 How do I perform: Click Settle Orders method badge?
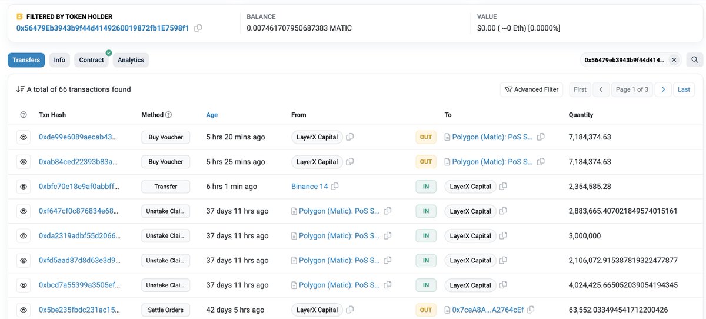[166, 310]
